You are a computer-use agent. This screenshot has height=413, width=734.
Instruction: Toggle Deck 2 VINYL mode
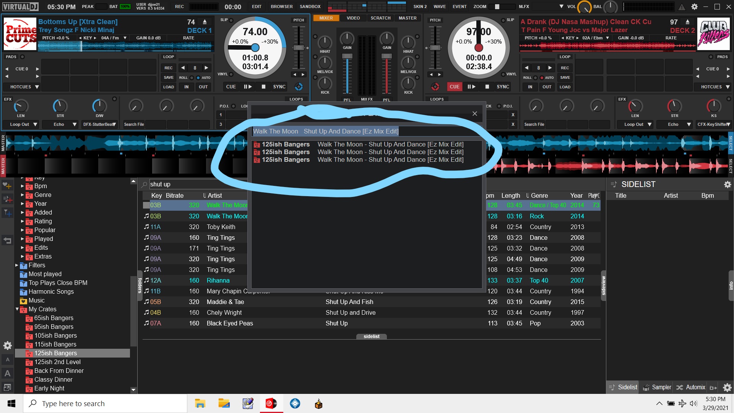tap(503, 74)
